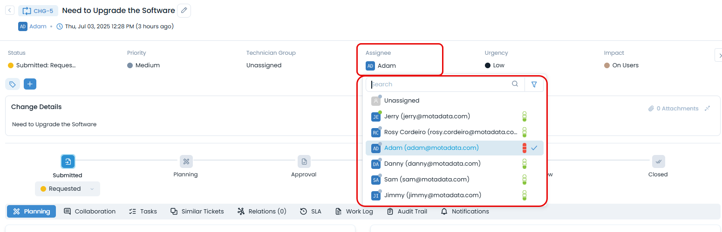Switch to the Relations (0) tab
722x232 pixels.
pyautogui.click(x=262, y=212)
